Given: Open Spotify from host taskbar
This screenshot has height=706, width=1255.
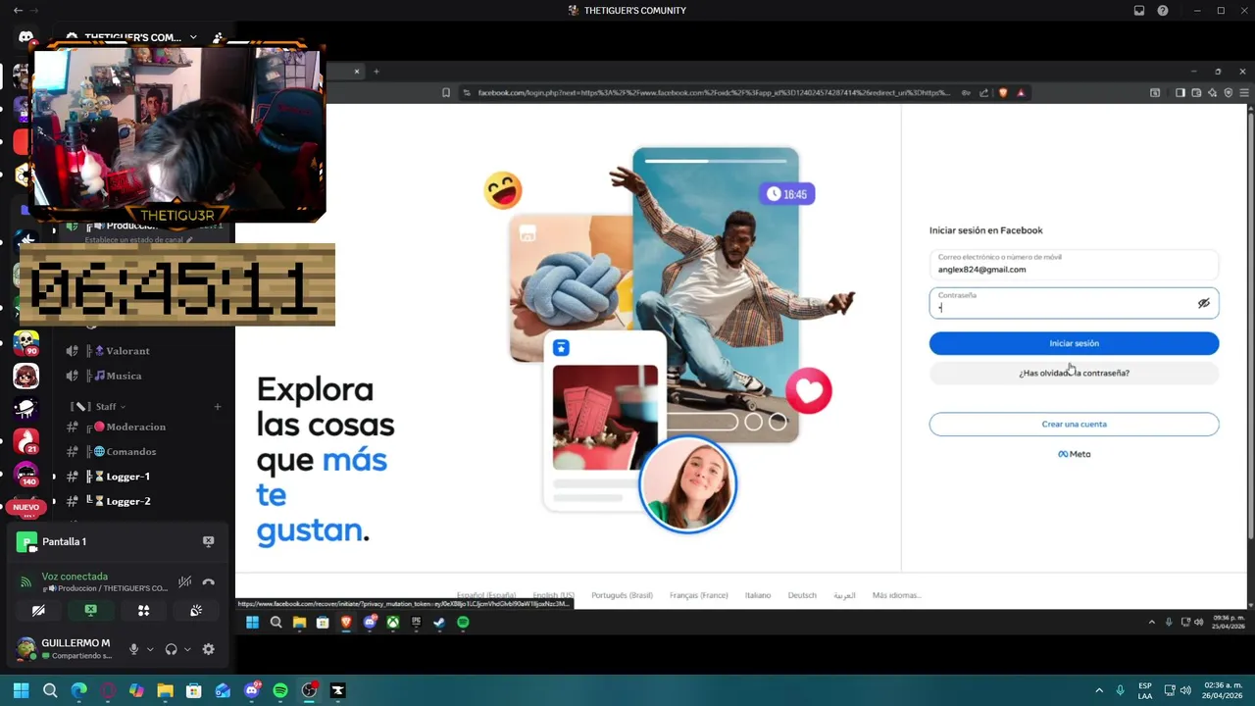Looking at the screenshot, I should [280, 690].
